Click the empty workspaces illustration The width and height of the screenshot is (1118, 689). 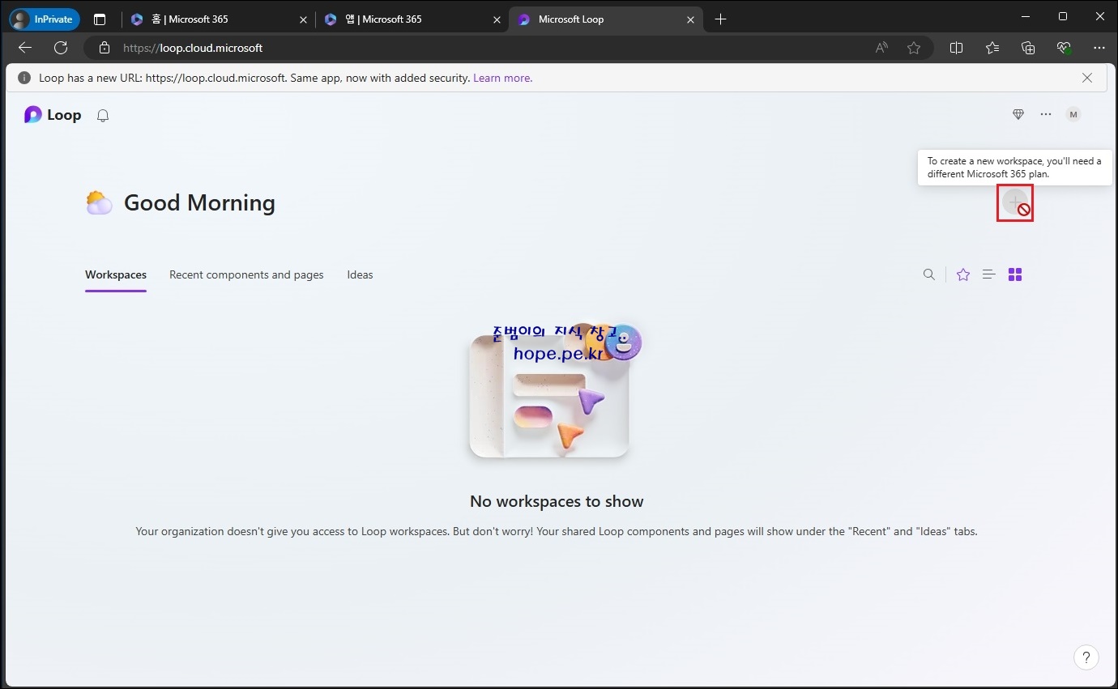coord(555,392)
